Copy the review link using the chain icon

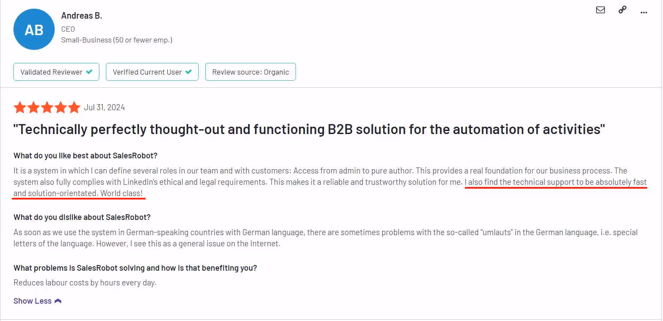pos(622,9)
